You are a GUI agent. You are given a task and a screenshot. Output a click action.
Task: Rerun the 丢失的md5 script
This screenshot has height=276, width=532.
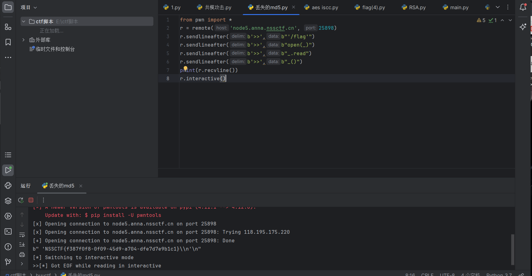click(21, 200)
